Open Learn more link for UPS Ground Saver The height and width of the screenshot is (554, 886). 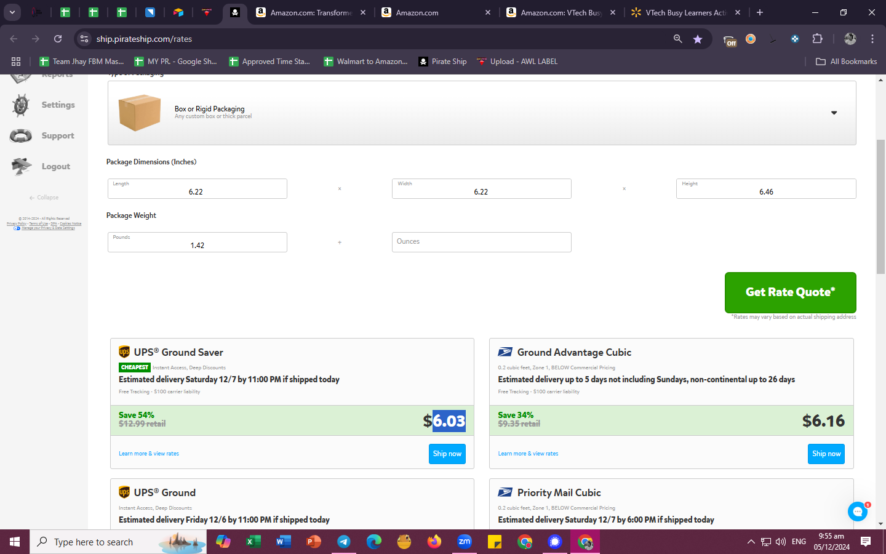149,454
